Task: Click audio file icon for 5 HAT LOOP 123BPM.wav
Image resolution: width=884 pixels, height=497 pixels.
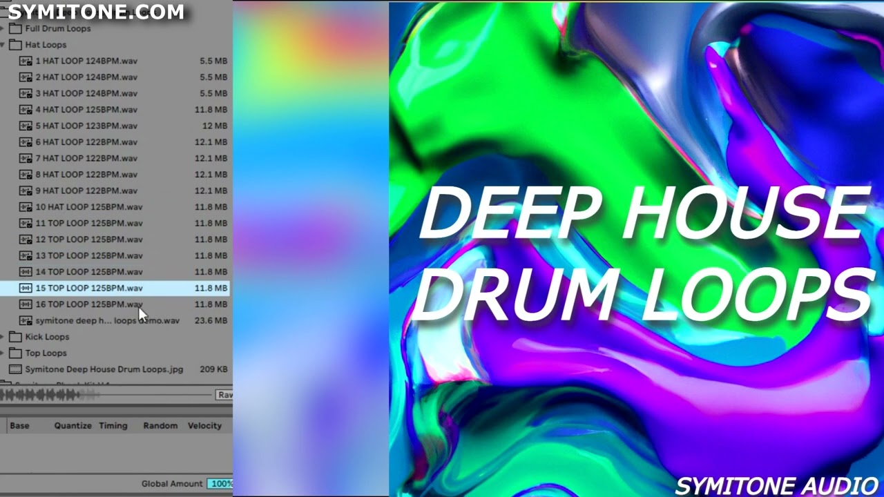Action: [x=26, y=126]
